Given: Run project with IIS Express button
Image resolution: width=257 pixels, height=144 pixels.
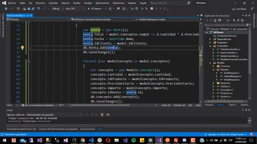Looking at the screenshot, I should point(95,9).
